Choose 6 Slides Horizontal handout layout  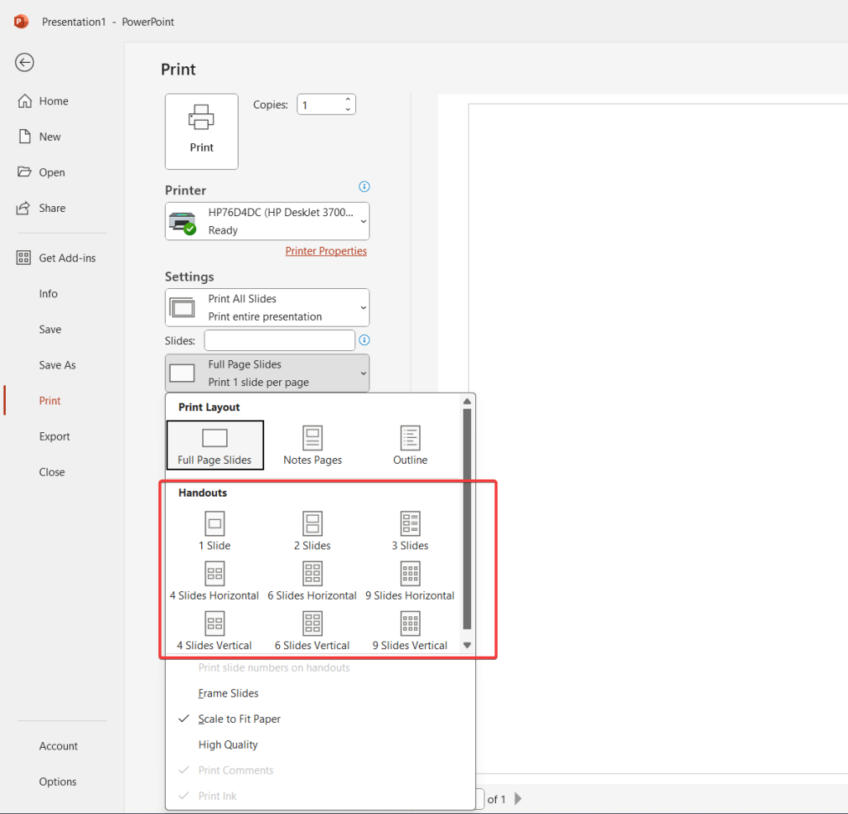(312, 579)
